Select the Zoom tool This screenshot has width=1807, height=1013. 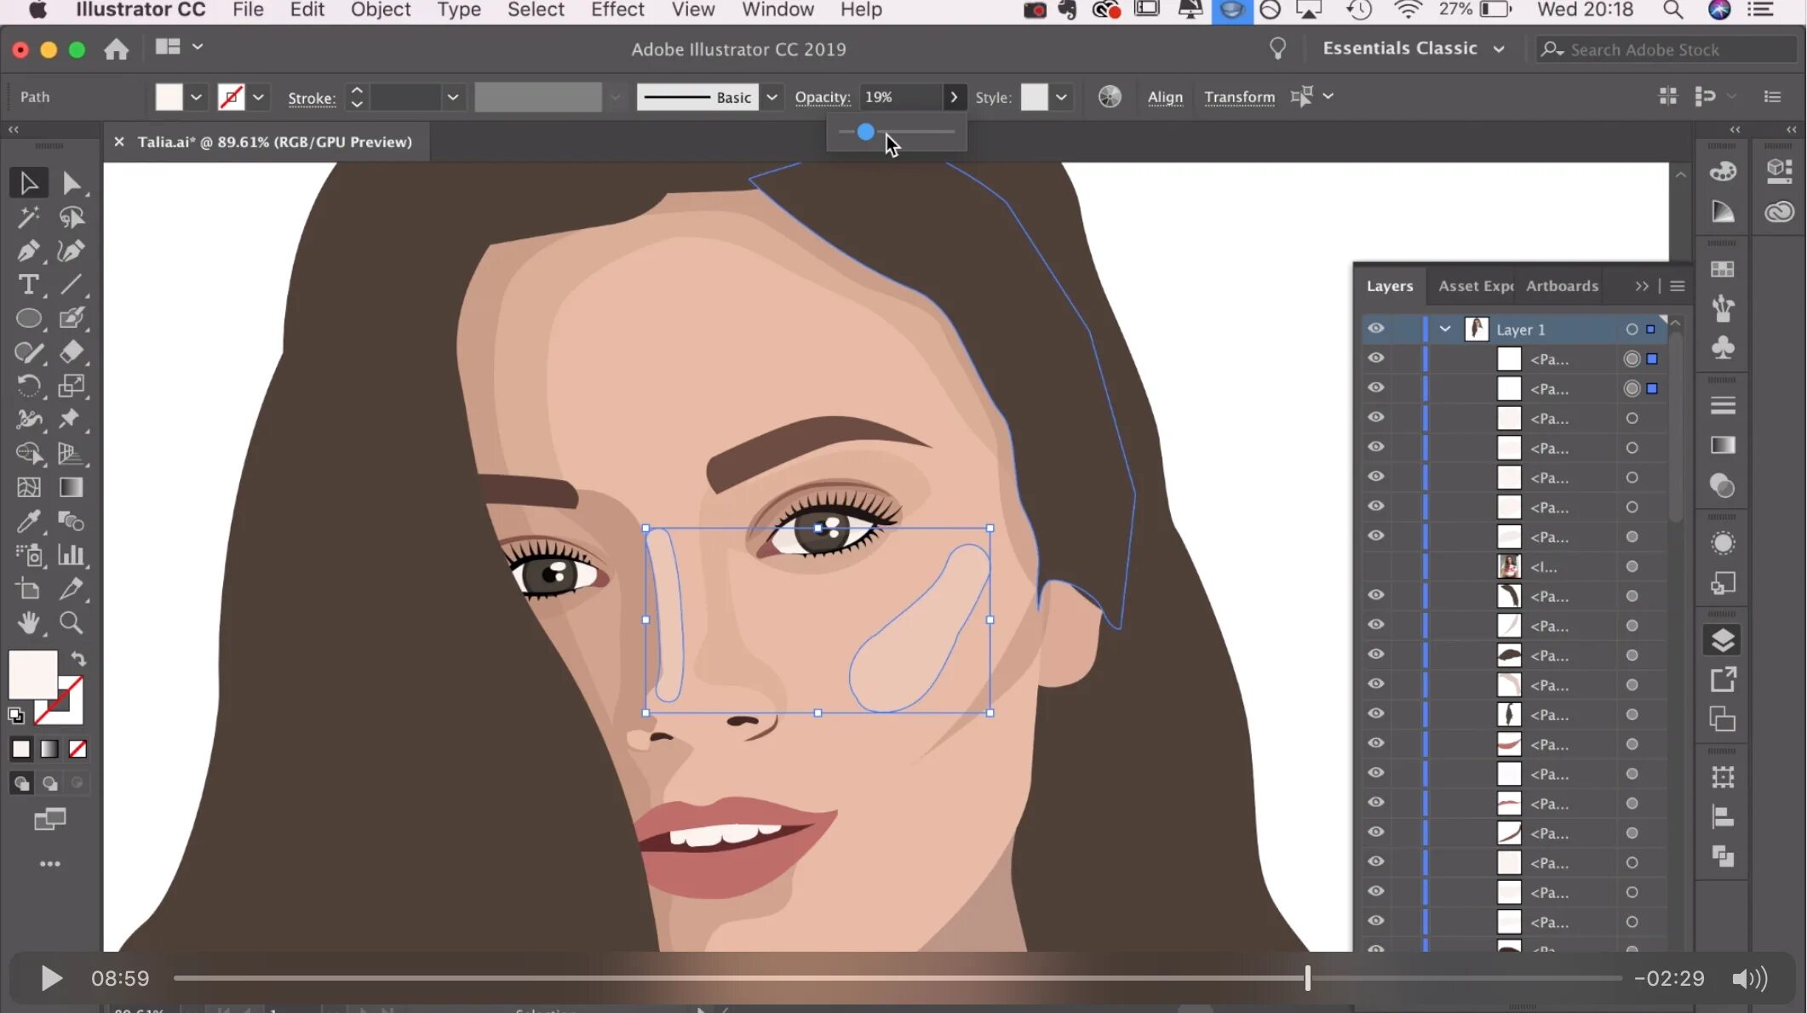72,623
